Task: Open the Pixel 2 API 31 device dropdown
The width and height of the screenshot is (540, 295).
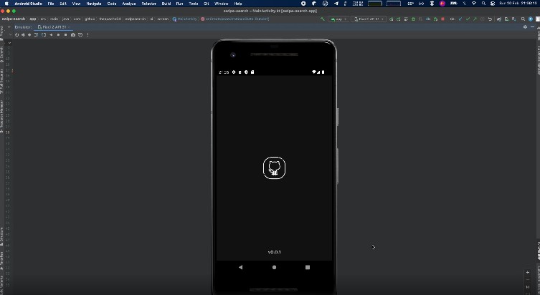Action: [x=369, y=19]
